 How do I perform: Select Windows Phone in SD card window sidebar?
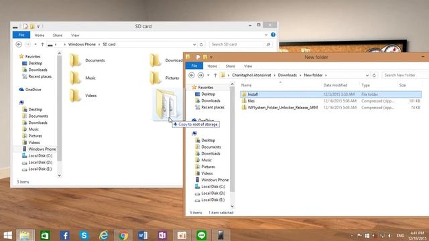pyautogui.click(x=39, y=149)
